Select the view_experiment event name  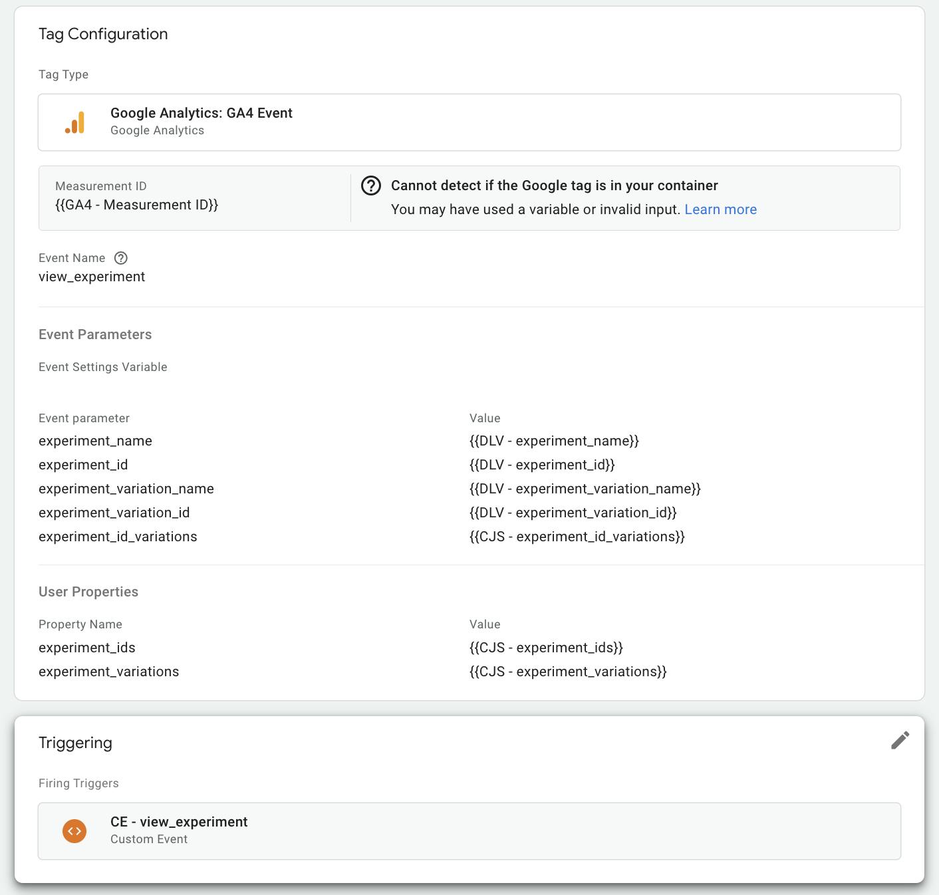[x=92, y=277]
